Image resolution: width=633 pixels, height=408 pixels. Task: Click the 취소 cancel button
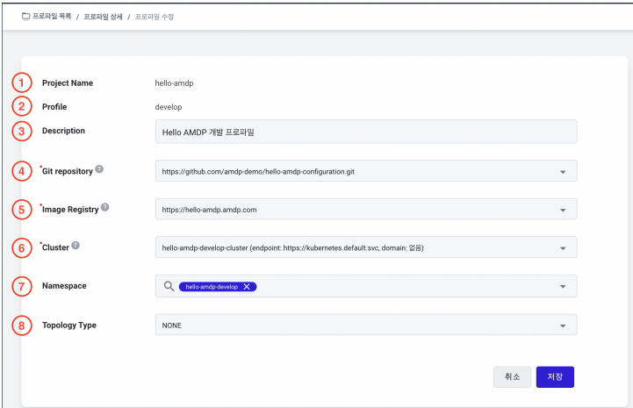[x=512, y=377]
